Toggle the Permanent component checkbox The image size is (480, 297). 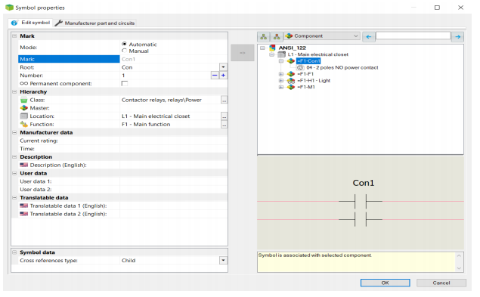(125, 84)
